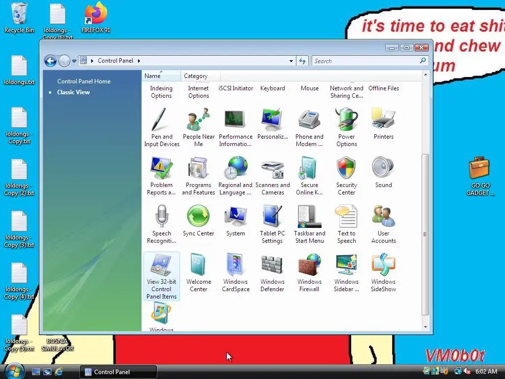Sort items by Category column
This screenshot has height=379, width=505.
coord(200,76)
